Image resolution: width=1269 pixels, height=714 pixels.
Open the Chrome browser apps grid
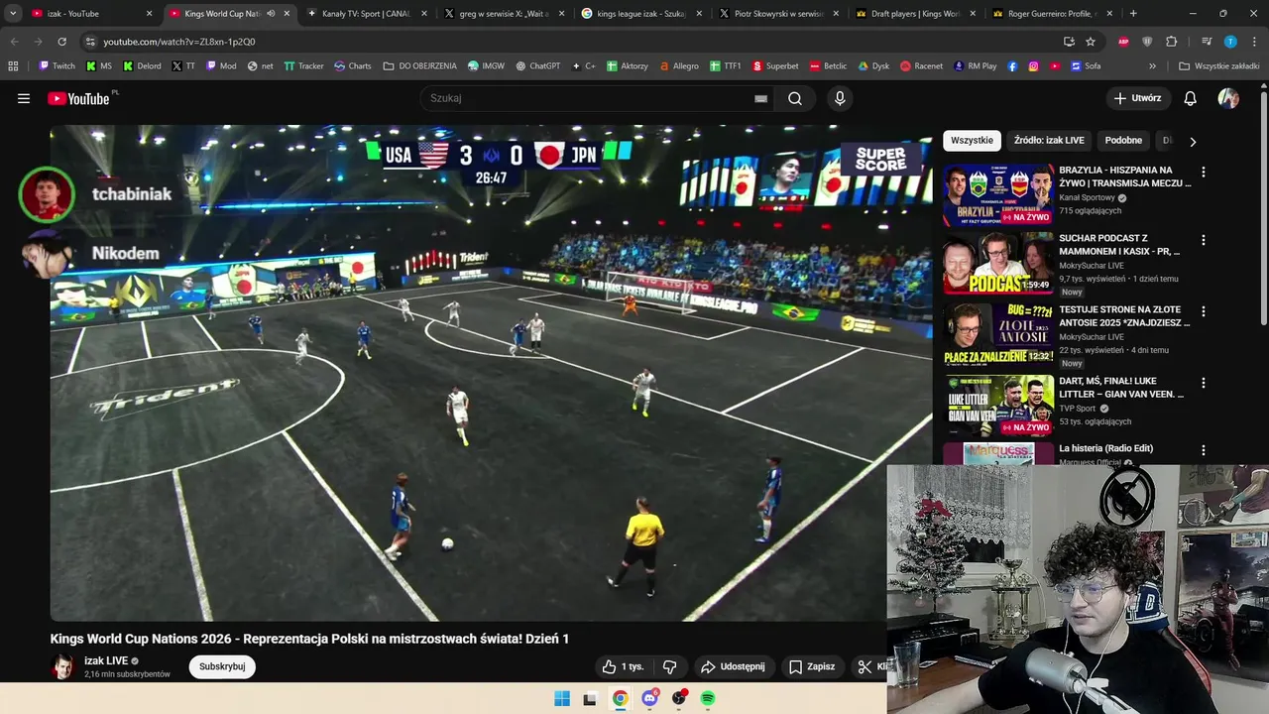click(13, 66)
